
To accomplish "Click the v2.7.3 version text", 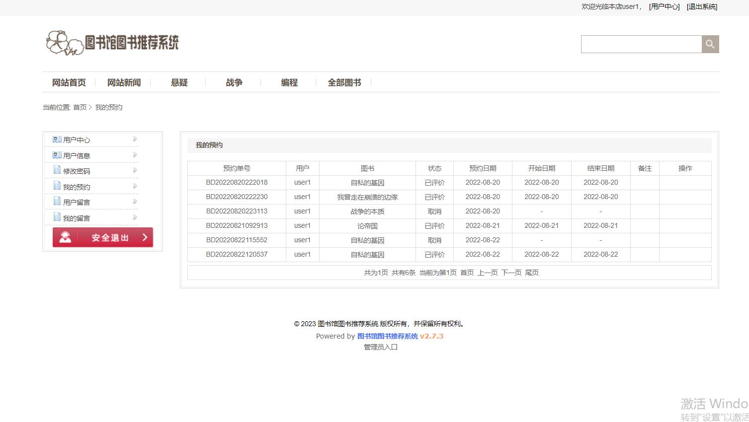I will click(x=431, y=336).
